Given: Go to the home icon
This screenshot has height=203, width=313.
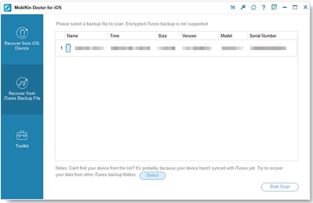Looking at the screenshot, I should coord(254,7).
